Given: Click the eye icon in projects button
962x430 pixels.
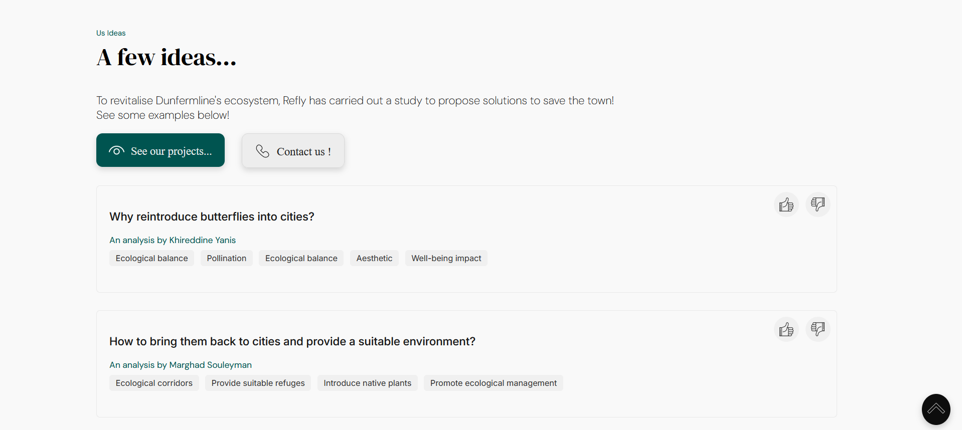Looking at the screenshot, I should 116,151.
